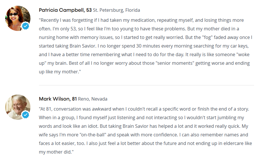Select the "Reno, Nevada" location text

[x=93, y=99]
